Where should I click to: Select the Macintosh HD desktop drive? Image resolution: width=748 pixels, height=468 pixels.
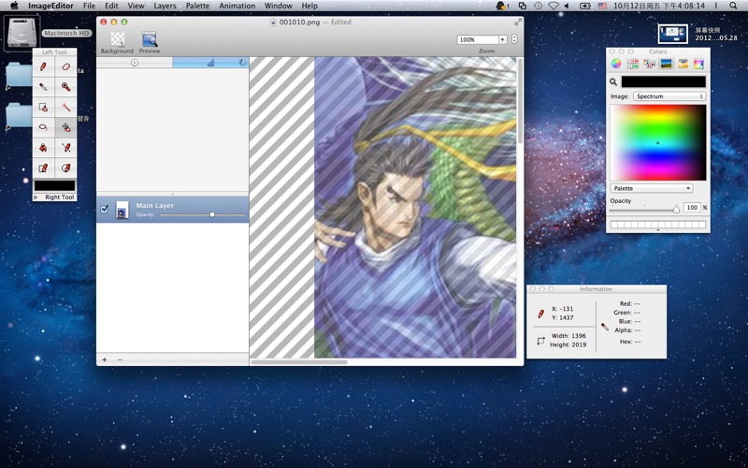[x=22, y=32]
